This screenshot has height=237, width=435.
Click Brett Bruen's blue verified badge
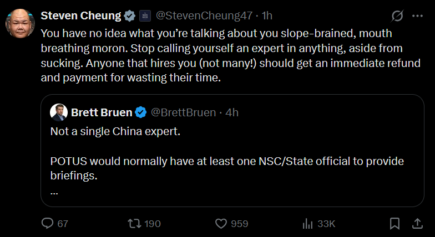pyautogui.click(x=141, y=112)
